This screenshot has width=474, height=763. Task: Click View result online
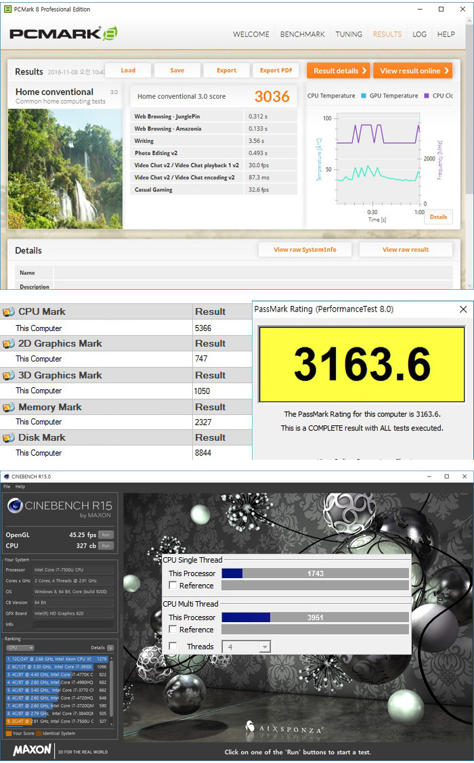(412, 70)
